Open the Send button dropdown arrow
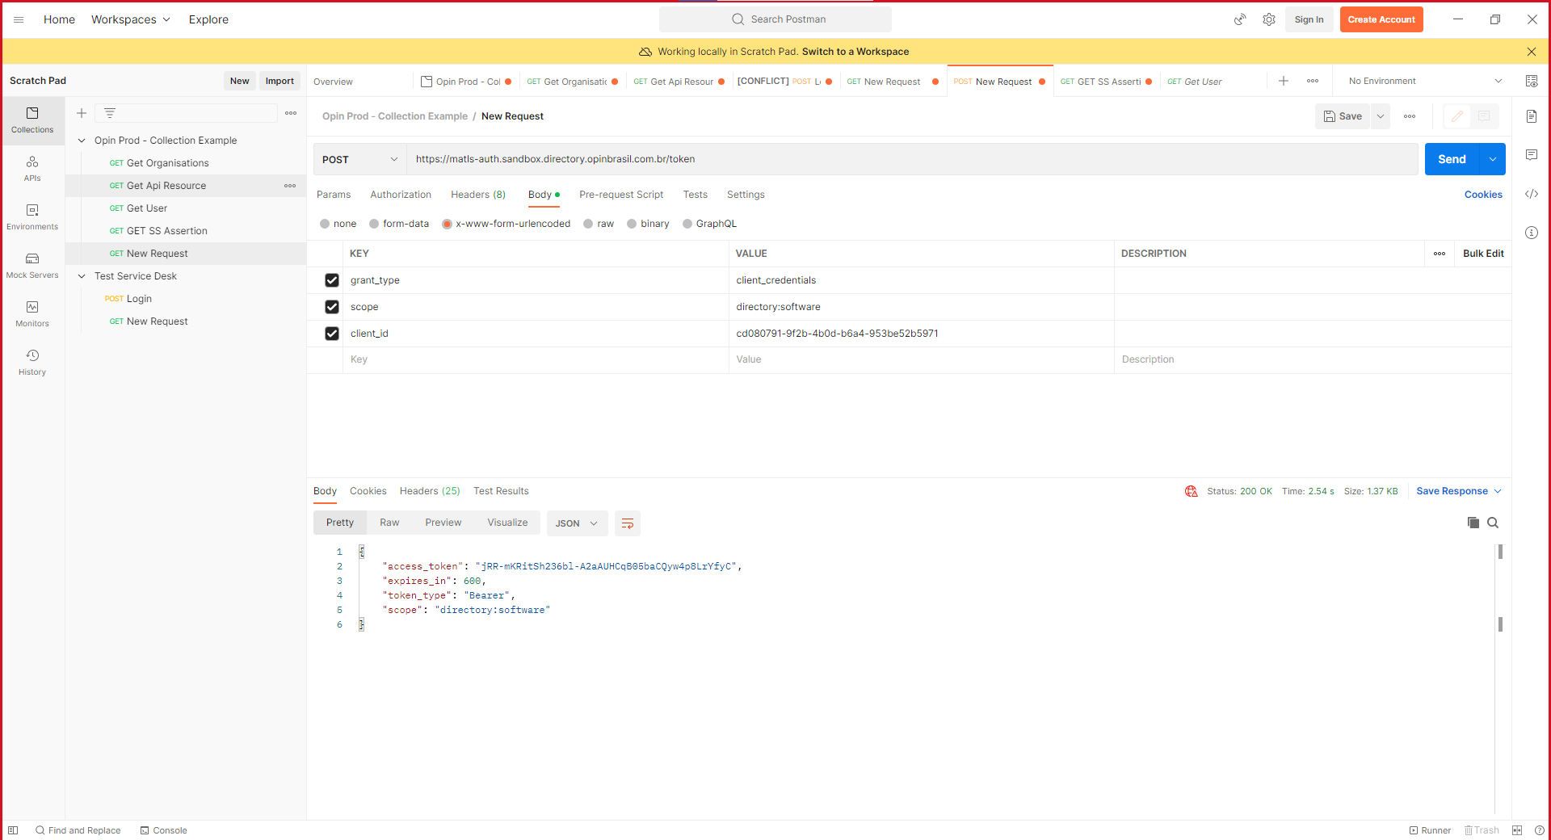 tap(1493, 159)
